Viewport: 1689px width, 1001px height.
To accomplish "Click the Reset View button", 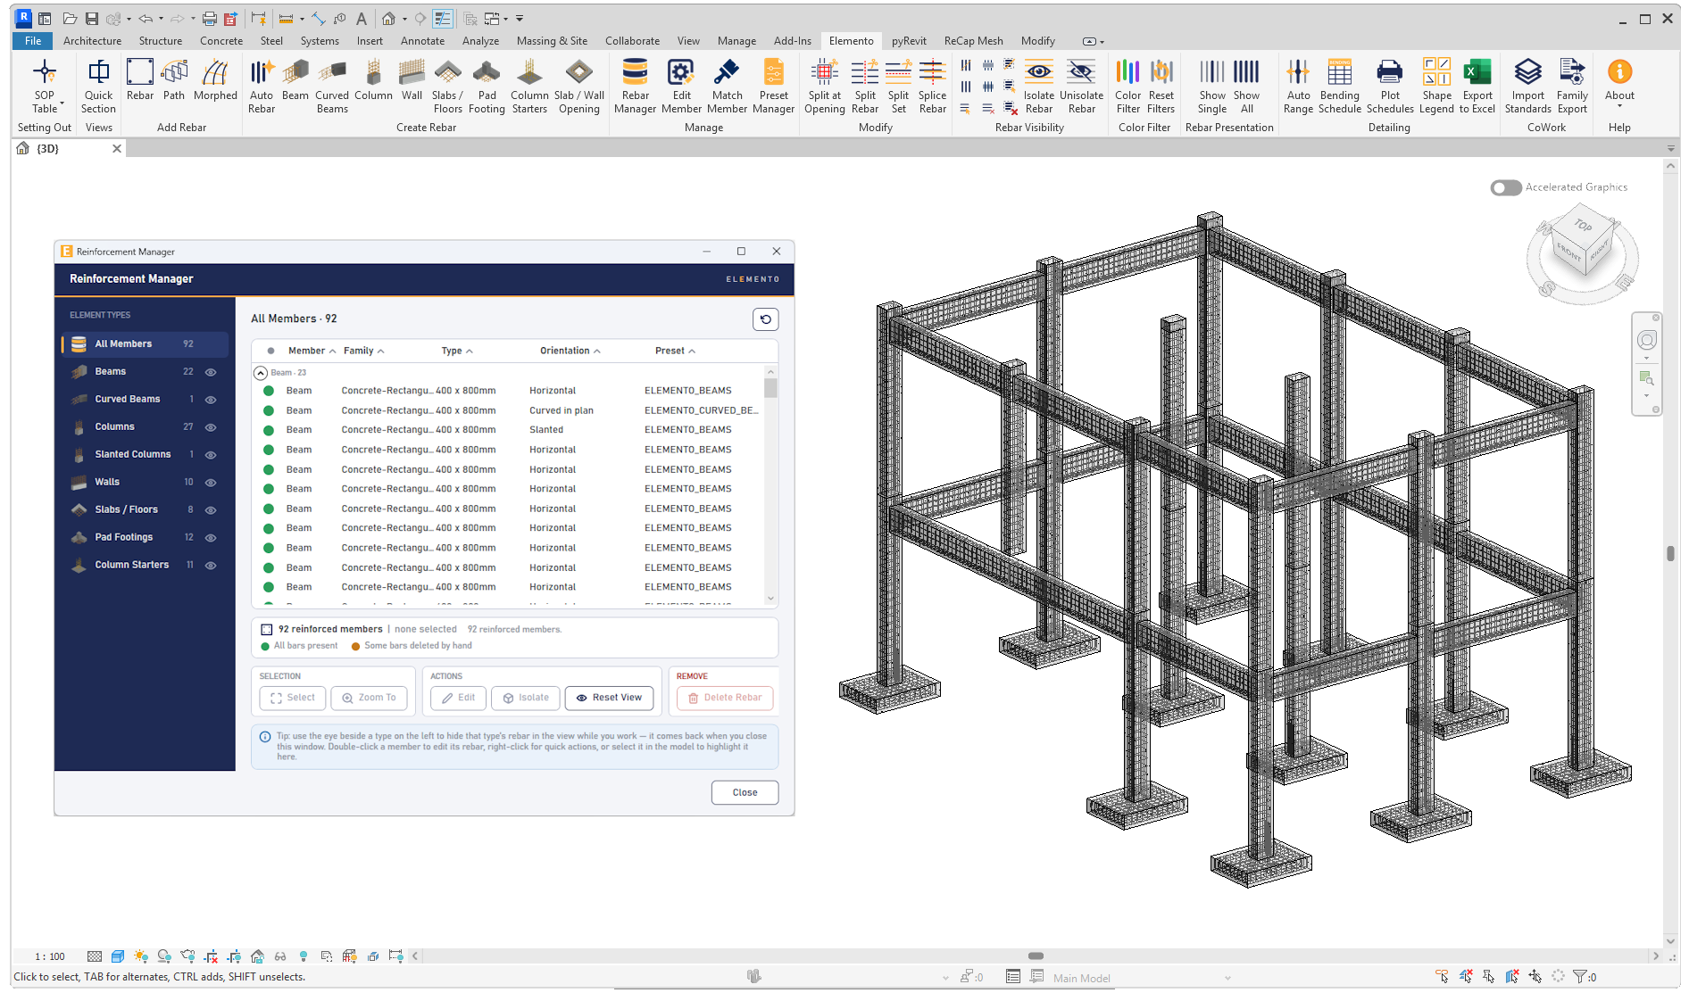I will (x=609, y=698).
